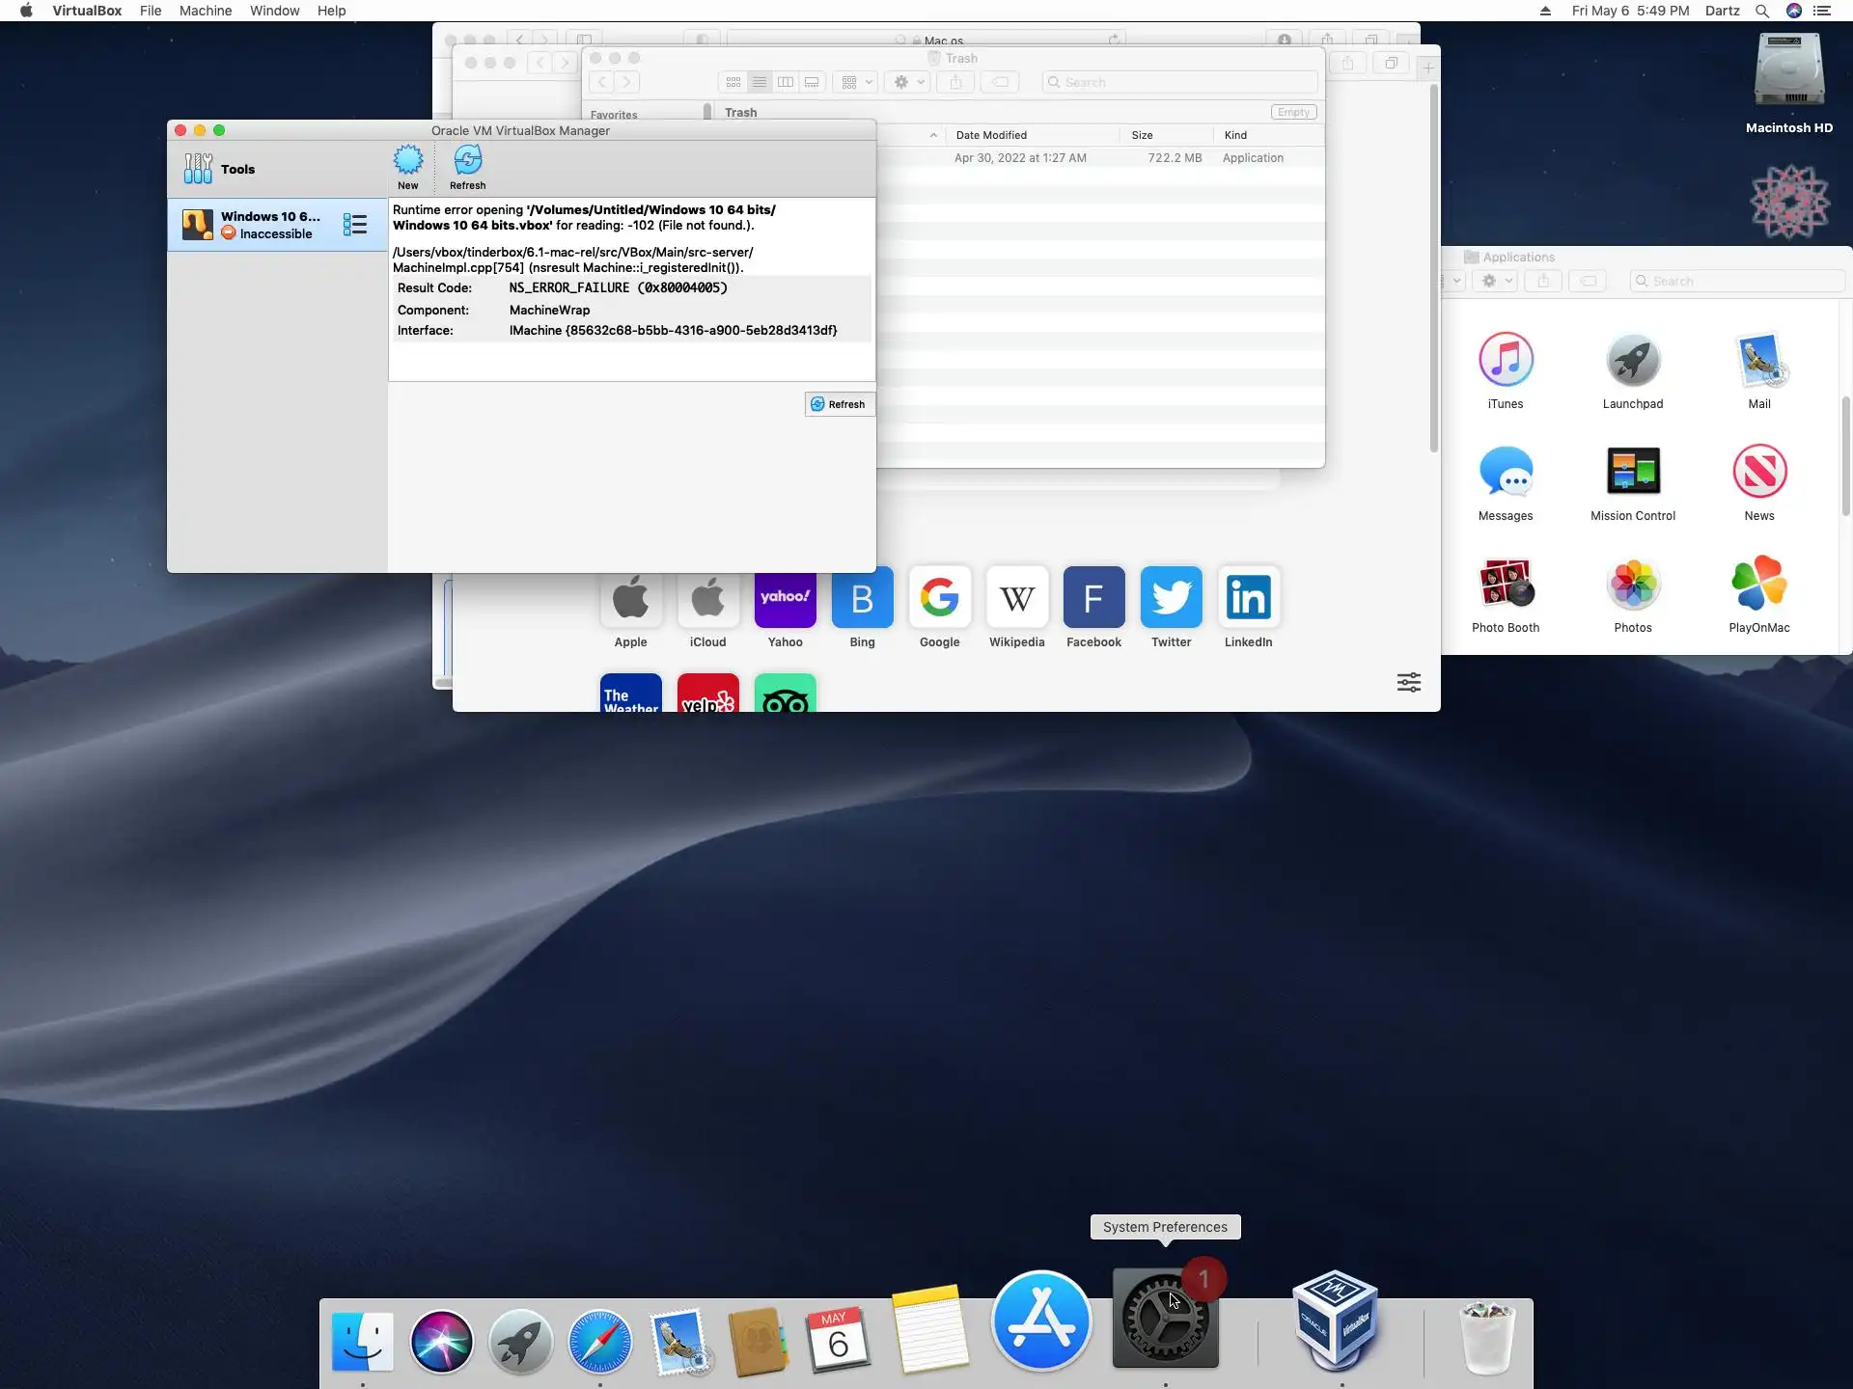Image resolution: width=1853 pixels, height=1389 pixels.
Task: Open the gear action dropdown in Trash window
Action: tap(908, 82)
